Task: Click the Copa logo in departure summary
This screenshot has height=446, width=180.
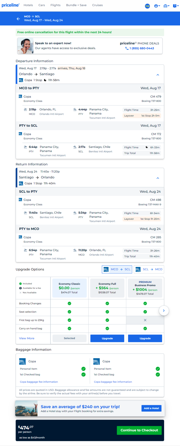Action: tap(21, 80)
